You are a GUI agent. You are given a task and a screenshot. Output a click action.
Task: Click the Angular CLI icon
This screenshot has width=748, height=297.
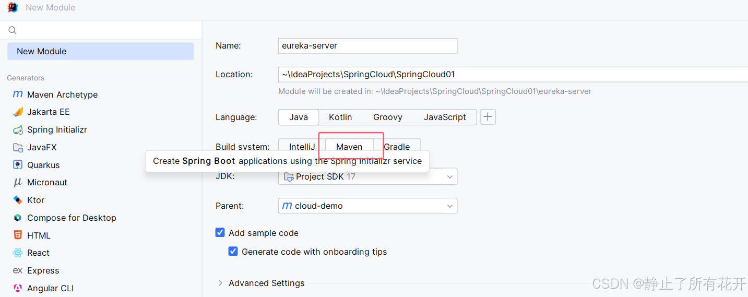(x=18, y=288)
